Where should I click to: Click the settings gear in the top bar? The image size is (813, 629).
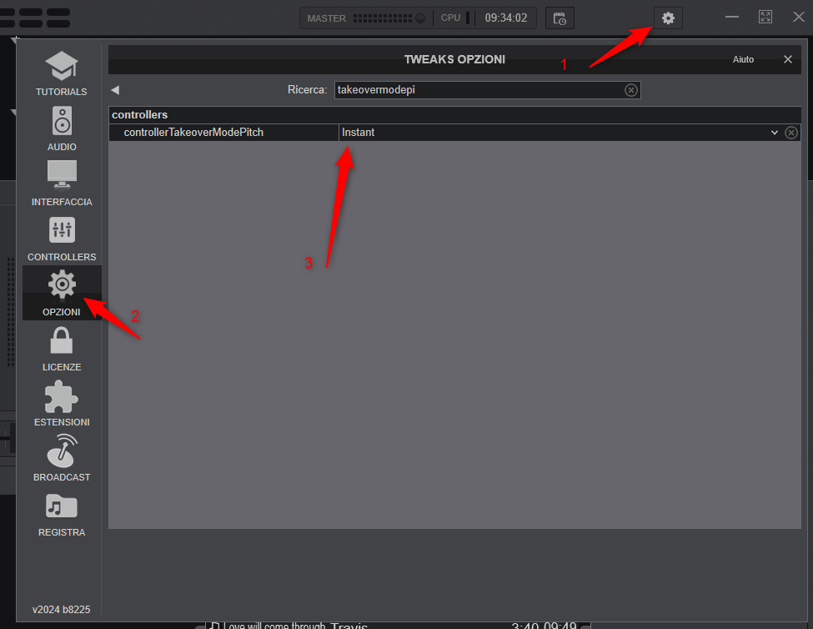tap(668, 18)
